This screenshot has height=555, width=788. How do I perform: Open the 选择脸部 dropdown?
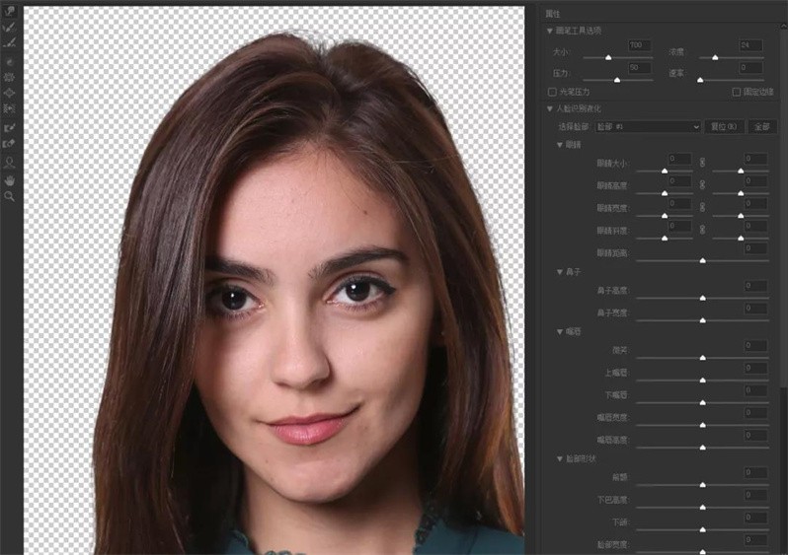coord(648,126)
